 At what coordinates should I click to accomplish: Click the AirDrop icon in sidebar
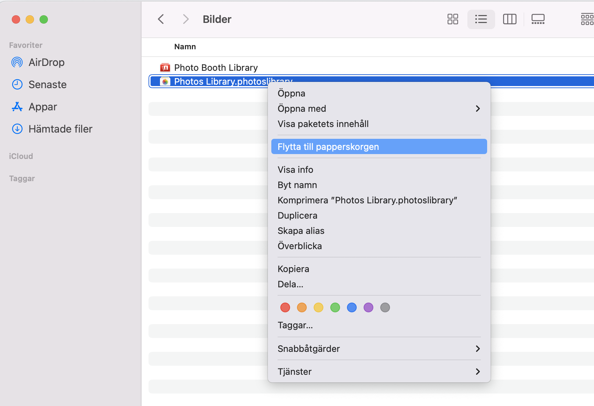coord(17,62)
